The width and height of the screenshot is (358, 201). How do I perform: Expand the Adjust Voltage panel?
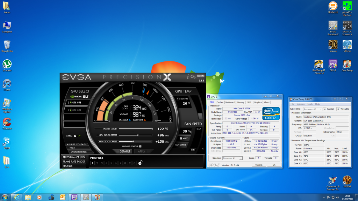click(x=76, y=144)
